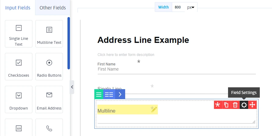Expand the blue chevron arrow button

point(120,94)
